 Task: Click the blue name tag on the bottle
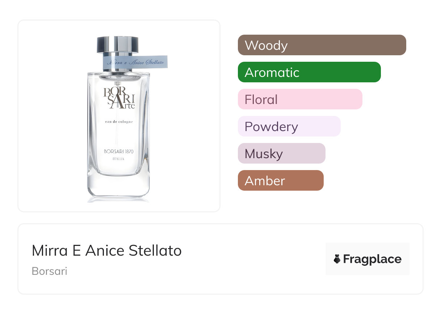click(135, 62)
